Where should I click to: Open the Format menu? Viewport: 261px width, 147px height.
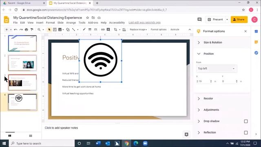(50, 23)
